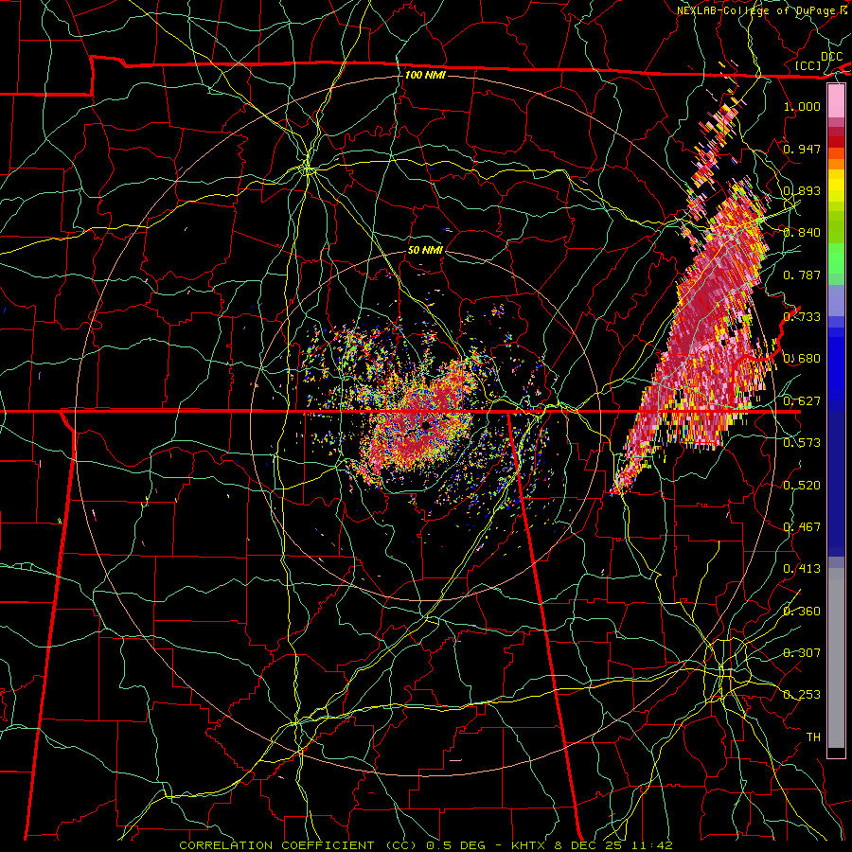Screen dimensions: 852x852
Task: Click the 11:42 timestamp in caption
Action: [651, 845]
